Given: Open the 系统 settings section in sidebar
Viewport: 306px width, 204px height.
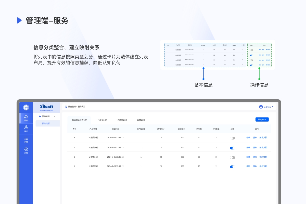Looking at the screenshot, I should (x=26, y=150).
